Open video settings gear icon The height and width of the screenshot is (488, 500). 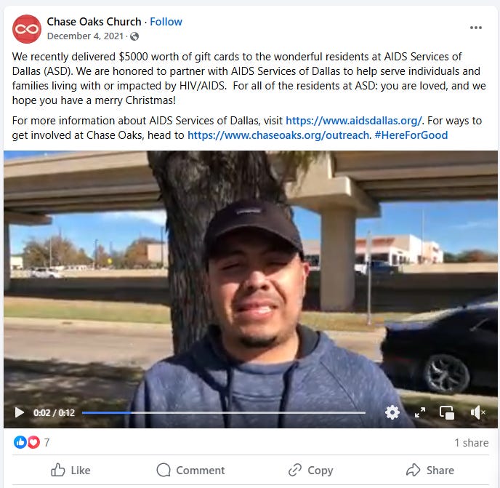click(392, 412)
